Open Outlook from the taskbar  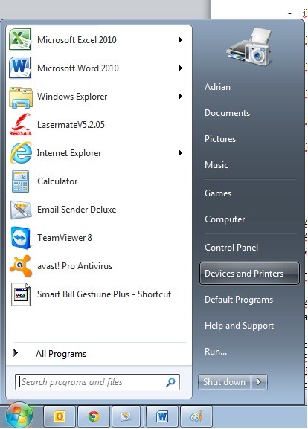(59, 416)
